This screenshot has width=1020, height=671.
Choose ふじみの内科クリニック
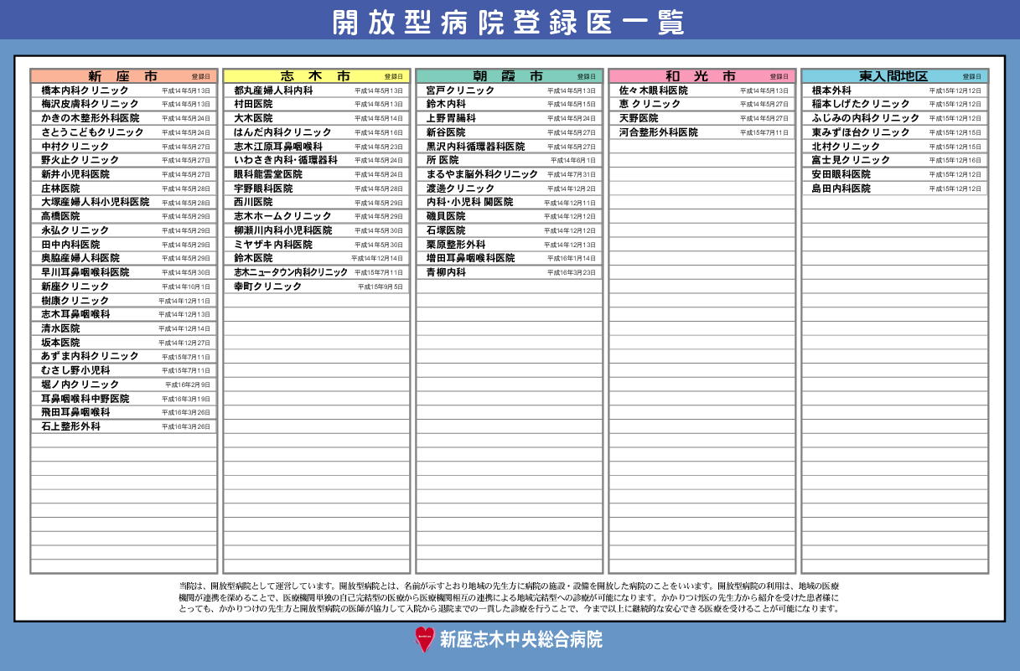(x=894, y=119)
